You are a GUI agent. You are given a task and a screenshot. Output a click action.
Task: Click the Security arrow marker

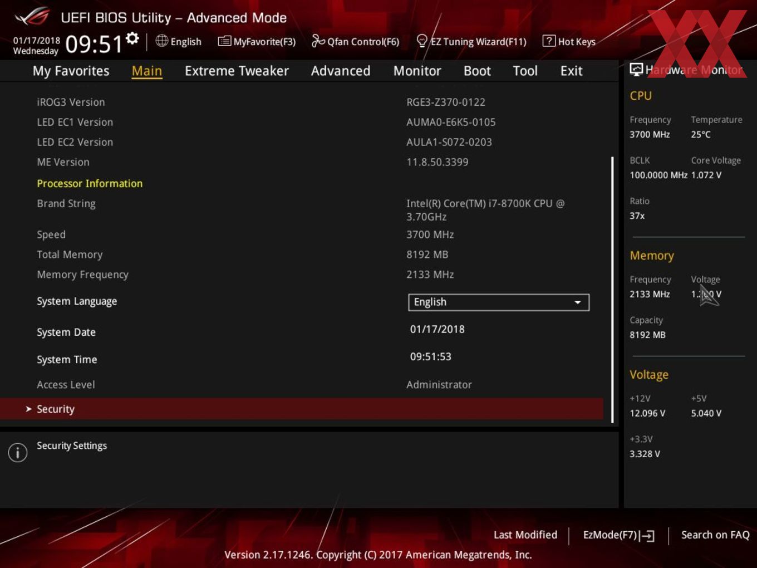pyautogui.click(x=28, y=409)
